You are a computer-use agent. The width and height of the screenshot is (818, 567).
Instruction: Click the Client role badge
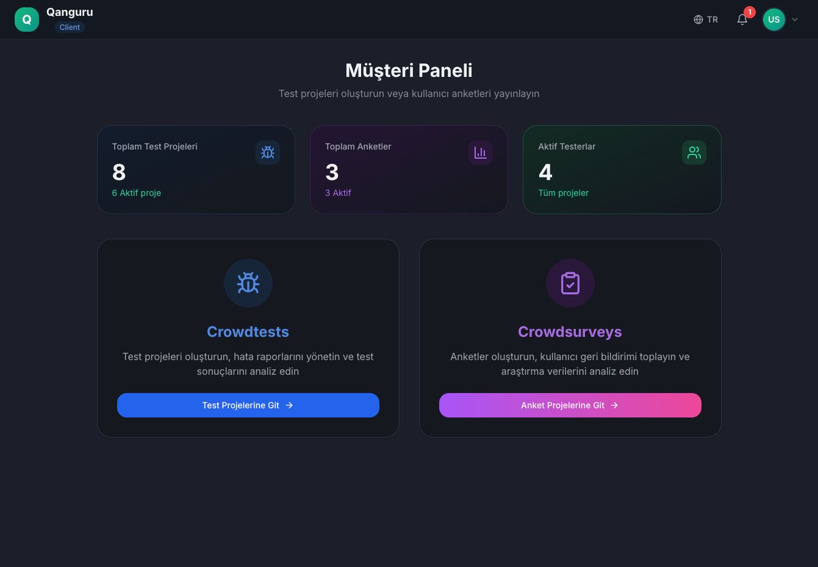(70, 27)
